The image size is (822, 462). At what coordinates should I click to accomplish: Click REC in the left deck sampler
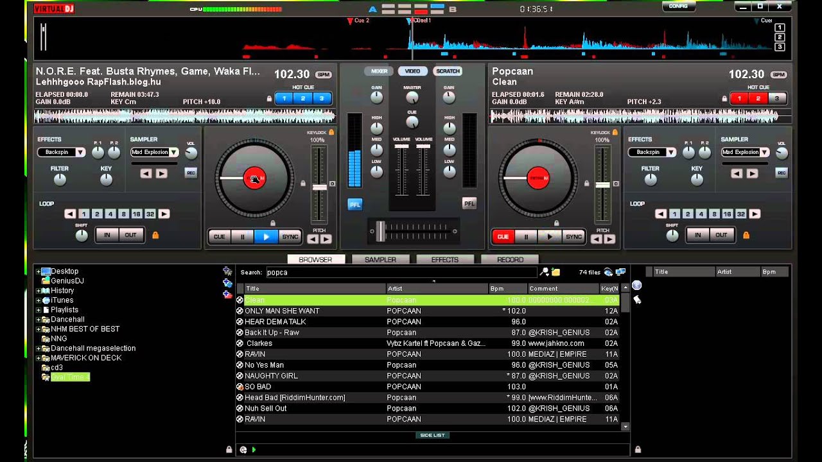point(191,173)
